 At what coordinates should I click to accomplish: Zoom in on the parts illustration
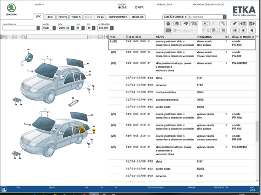click(x=4, y=37)
